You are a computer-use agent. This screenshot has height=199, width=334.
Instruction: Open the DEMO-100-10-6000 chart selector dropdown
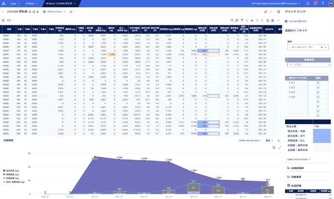point(250,140)
